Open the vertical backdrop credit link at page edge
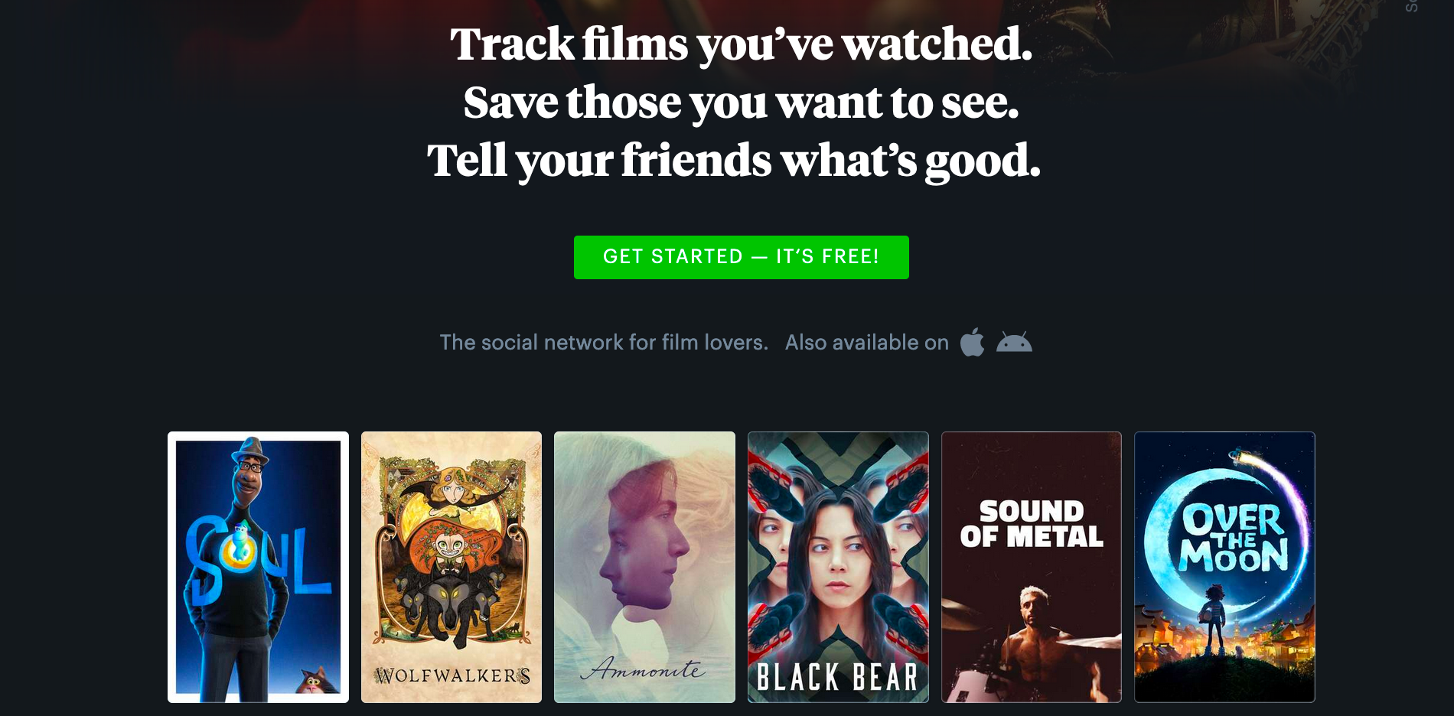 tap(1412, 6)
